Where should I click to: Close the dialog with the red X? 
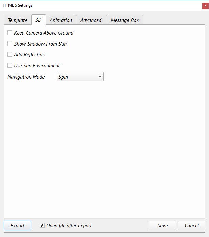205,5
